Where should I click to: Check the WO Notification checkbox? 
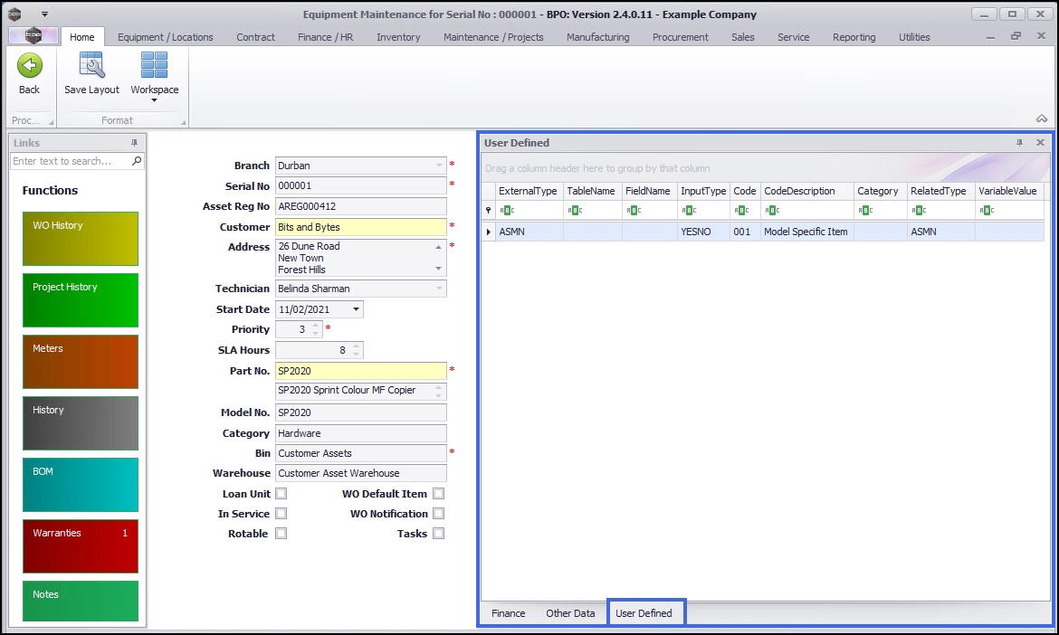438,514
